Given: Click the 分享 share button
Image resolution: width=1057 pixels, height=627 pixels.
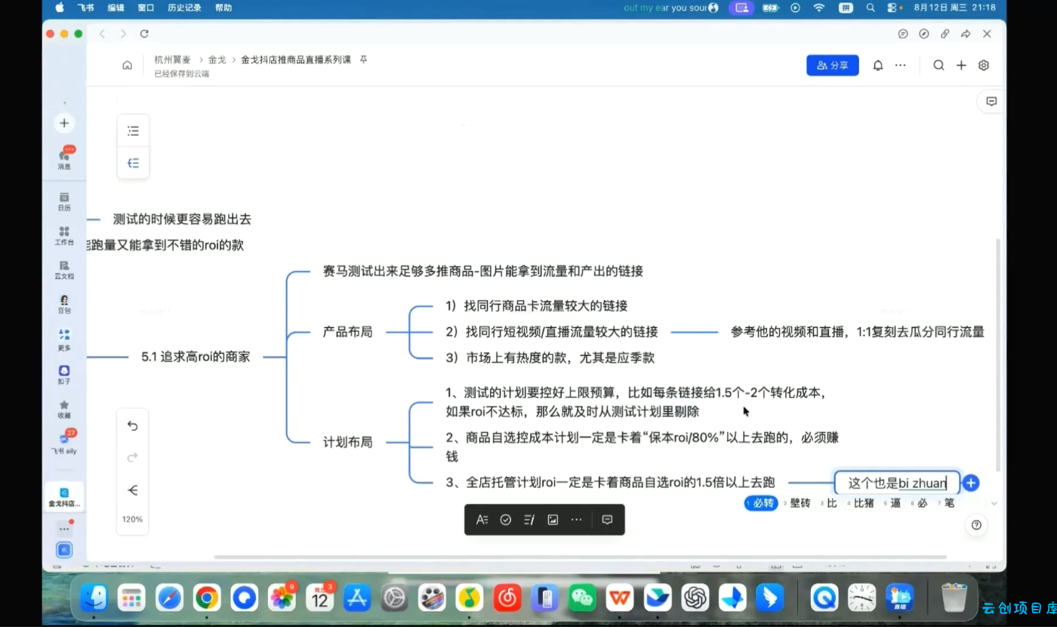Looking at the screenshot, I should tap(833, 65).
